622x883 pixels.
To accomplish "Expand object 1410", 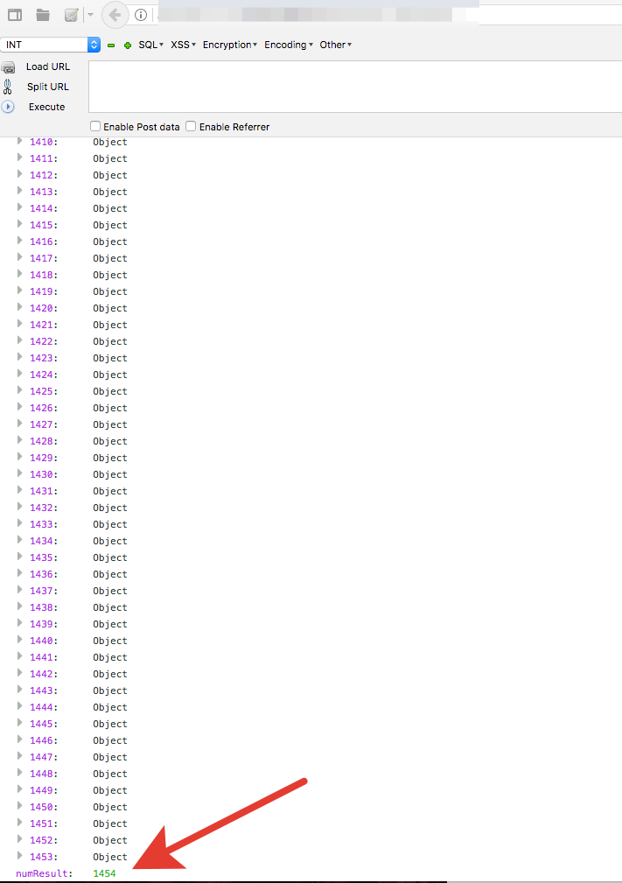I will tap(20, 141).
